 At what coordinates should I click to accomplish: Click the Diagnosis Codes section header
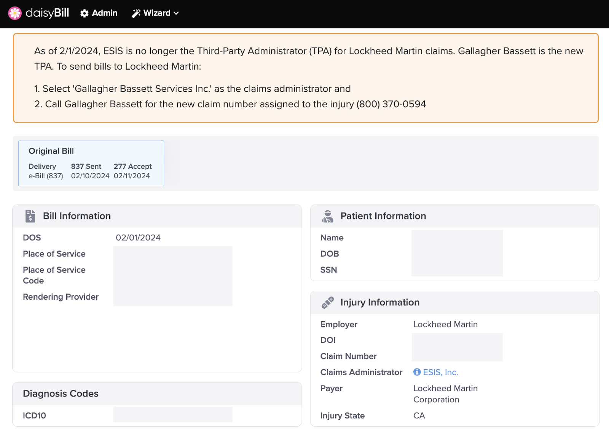coord(61,394)
